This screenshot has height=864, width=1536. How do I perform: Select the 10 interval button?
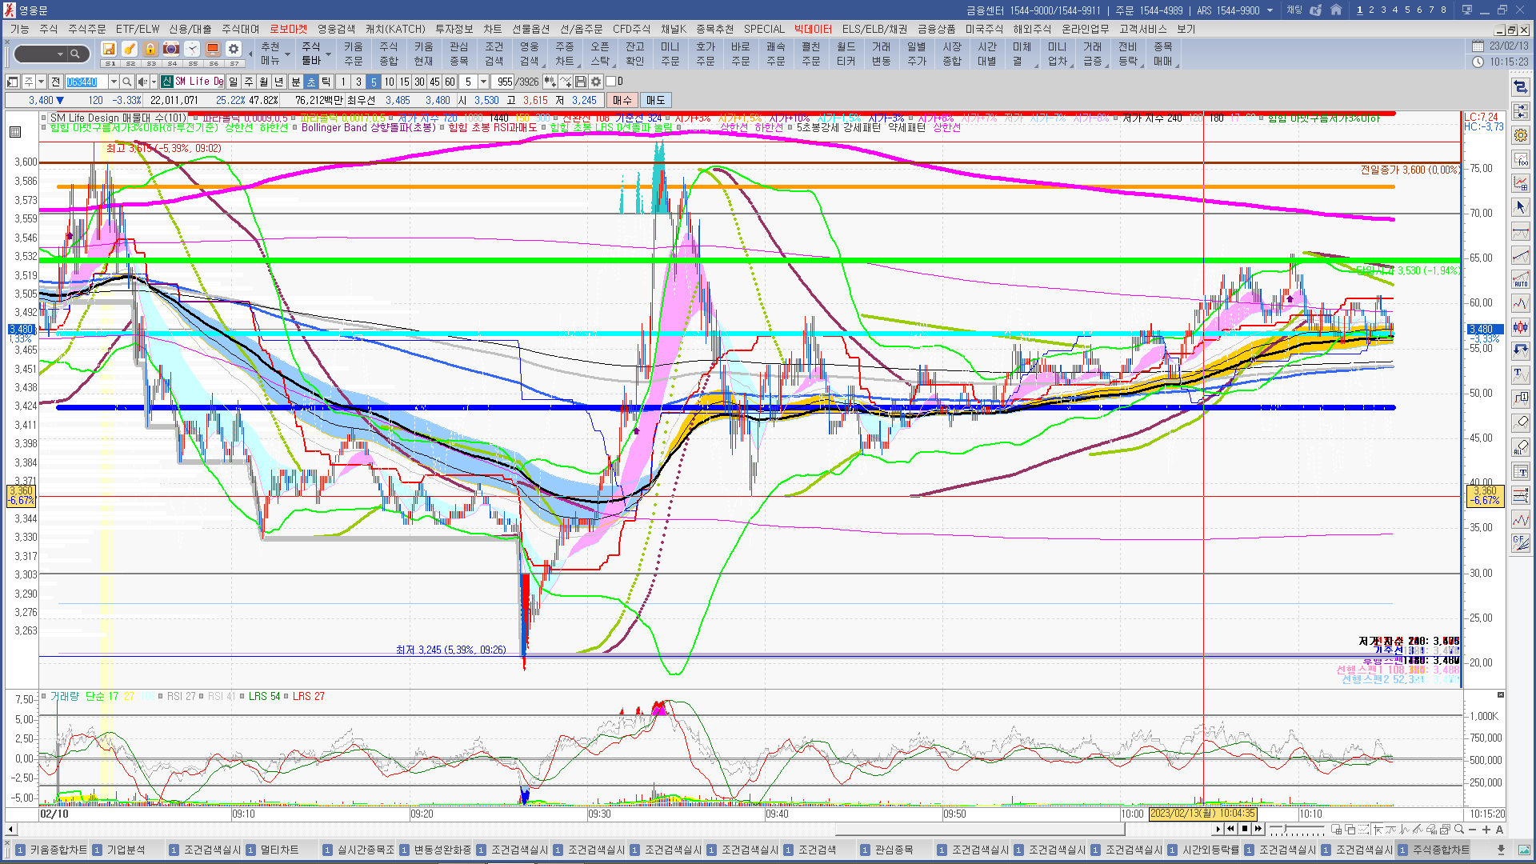(x=389, y=82)
